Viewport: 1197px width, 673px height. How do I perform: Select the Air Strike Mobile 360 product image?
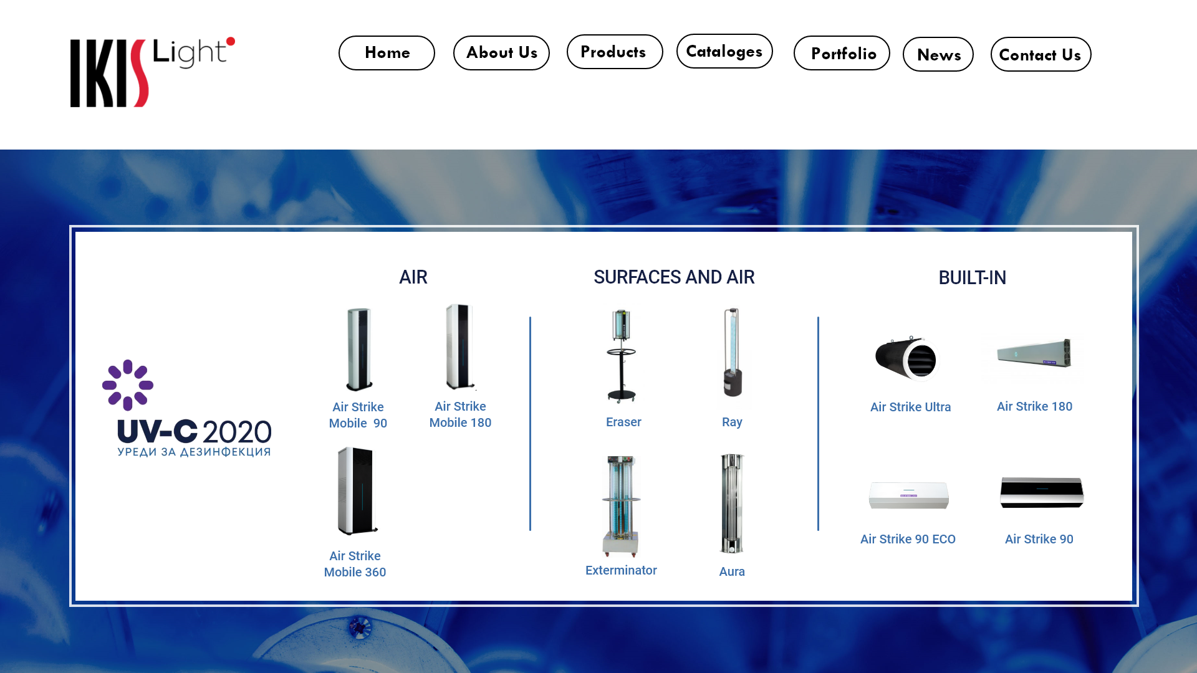point(357,490)
